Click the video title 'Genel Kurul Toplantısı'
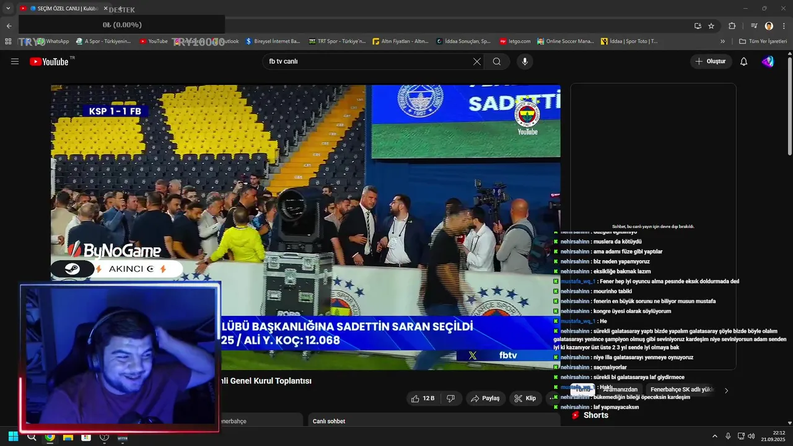The width and height of the screenshot is (793, 446). 270,381
